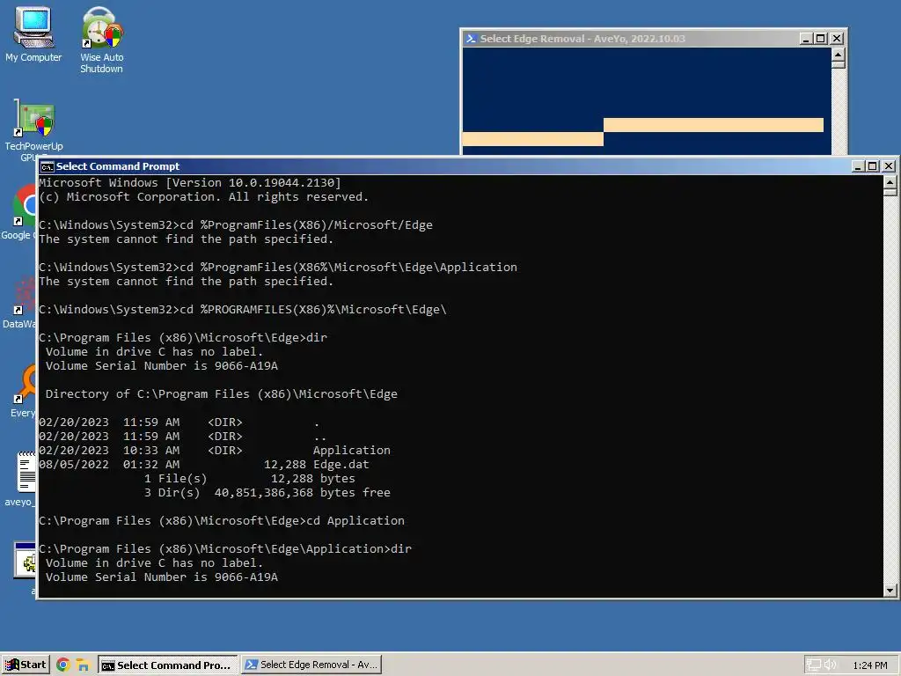The image size is (901, 676).
Task: Launch Chrome from the quick launch bar
Action: (x=63, y=665)
